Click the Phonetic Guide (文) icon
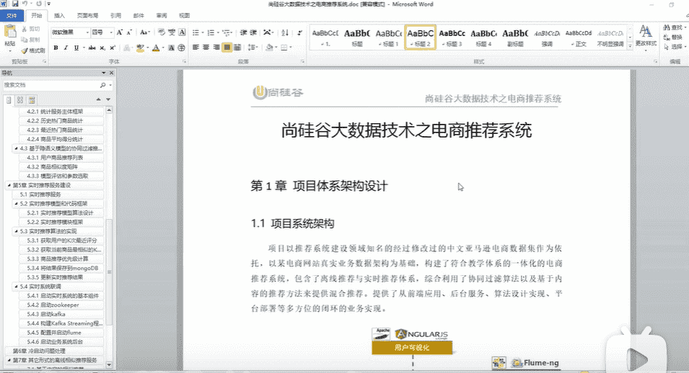 tap(172, 32)
